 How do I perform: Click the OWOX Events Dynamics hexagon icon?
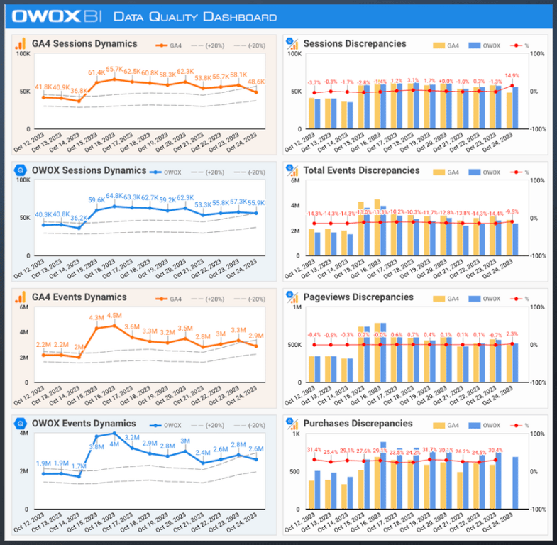tap(21, 424)
